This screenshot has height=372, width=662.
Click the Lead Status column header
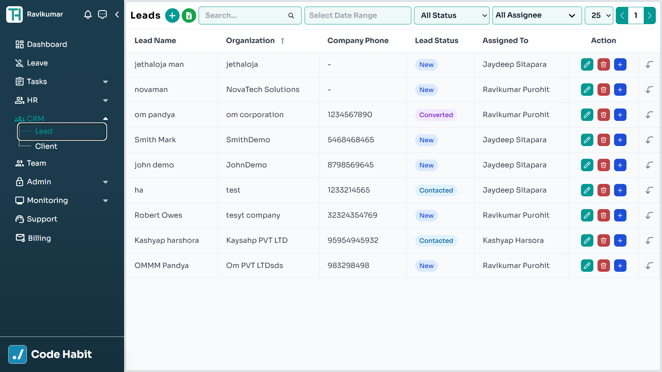pyautogui.click(x=437, y=41)
